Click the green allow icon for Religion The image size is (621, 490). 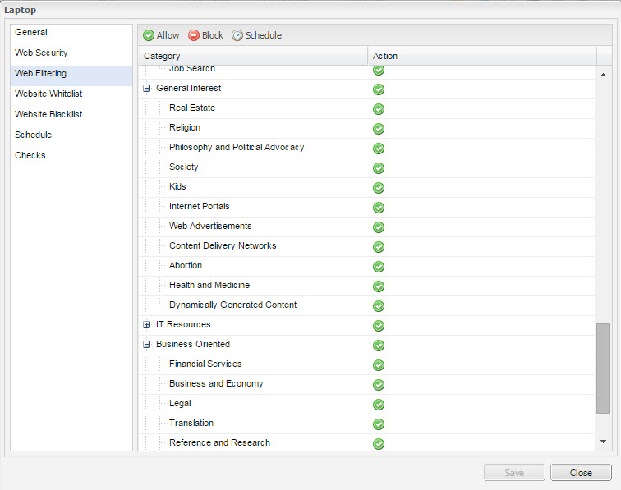(x=379, y=129)
